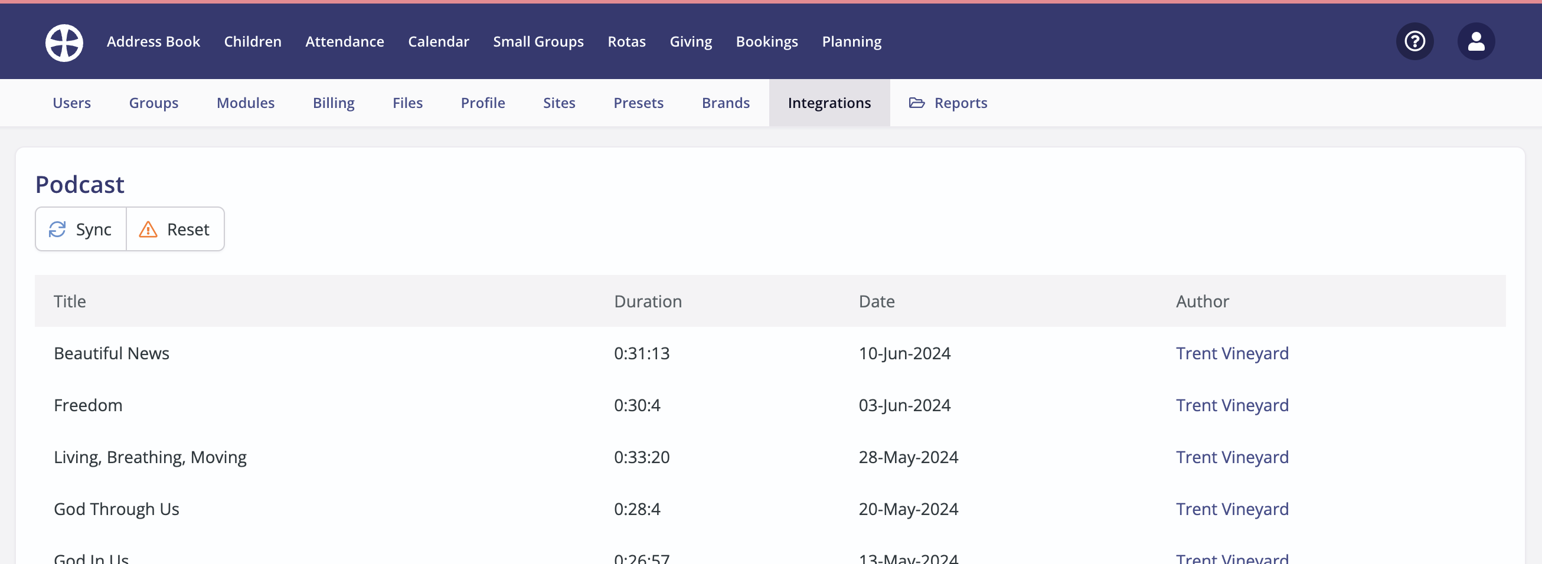The width and height of the screenshot is (1542, 564).
Task: Open Trent Vineyard author for Freedom
Action: [x=1232, y=405]
